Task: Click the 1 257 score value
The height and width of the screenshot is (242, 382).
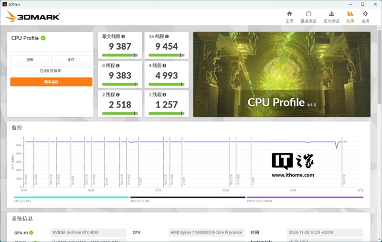Action: pos(167,105)
